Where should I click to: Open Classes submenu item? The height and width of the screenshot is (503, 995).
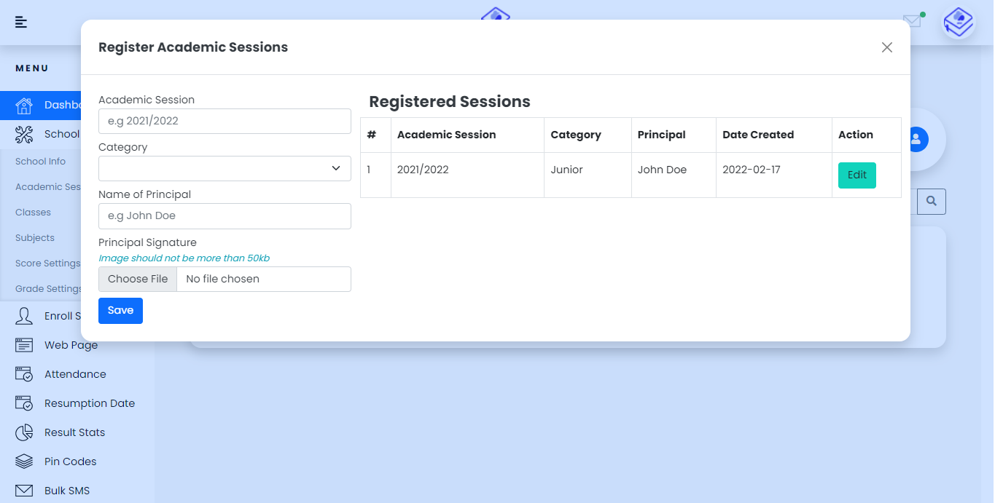tap(34, 213)
